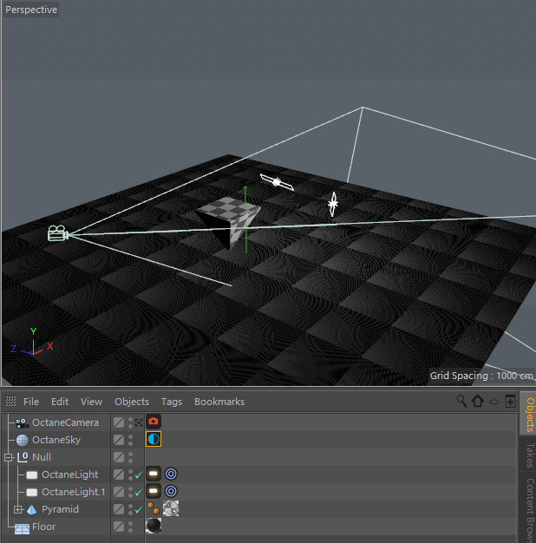
Task: Open the Content Browser side tab
Action: tap(529, 509)
